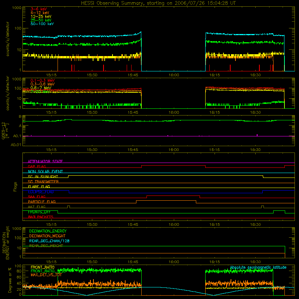Click the 16:00 tick label beneath the Flags panel

click(174, 225)
